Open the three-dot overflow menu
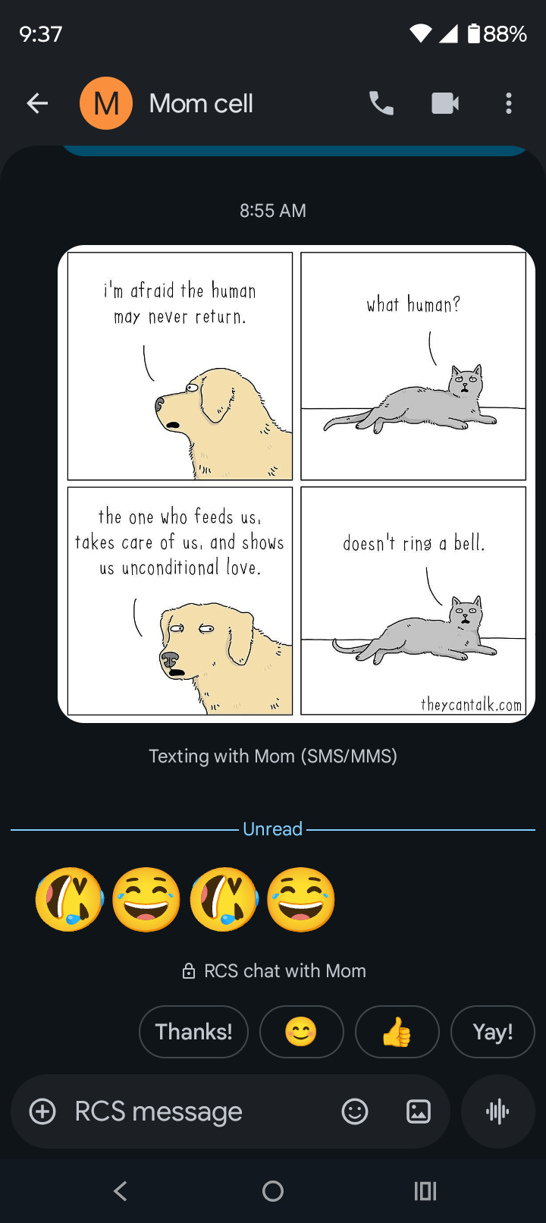This screenshot has height=1223, width=546. point(509,103)
